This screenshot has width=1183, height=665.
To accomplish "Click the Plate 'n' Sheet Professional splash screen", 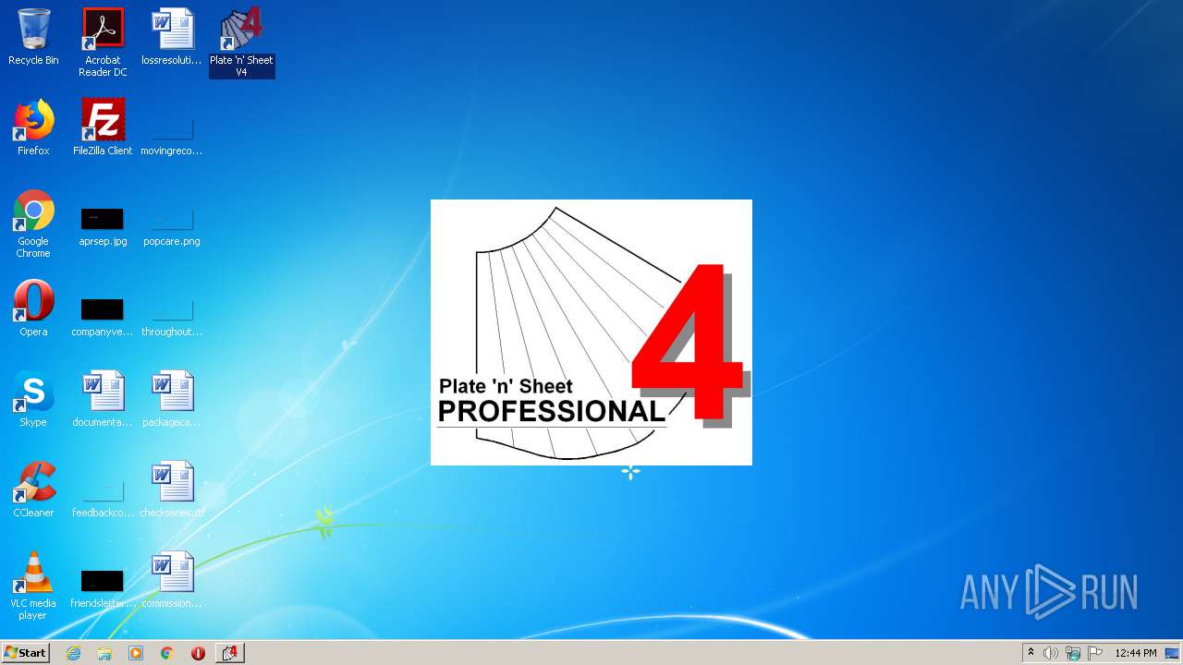I will click(x=591, y=332).
